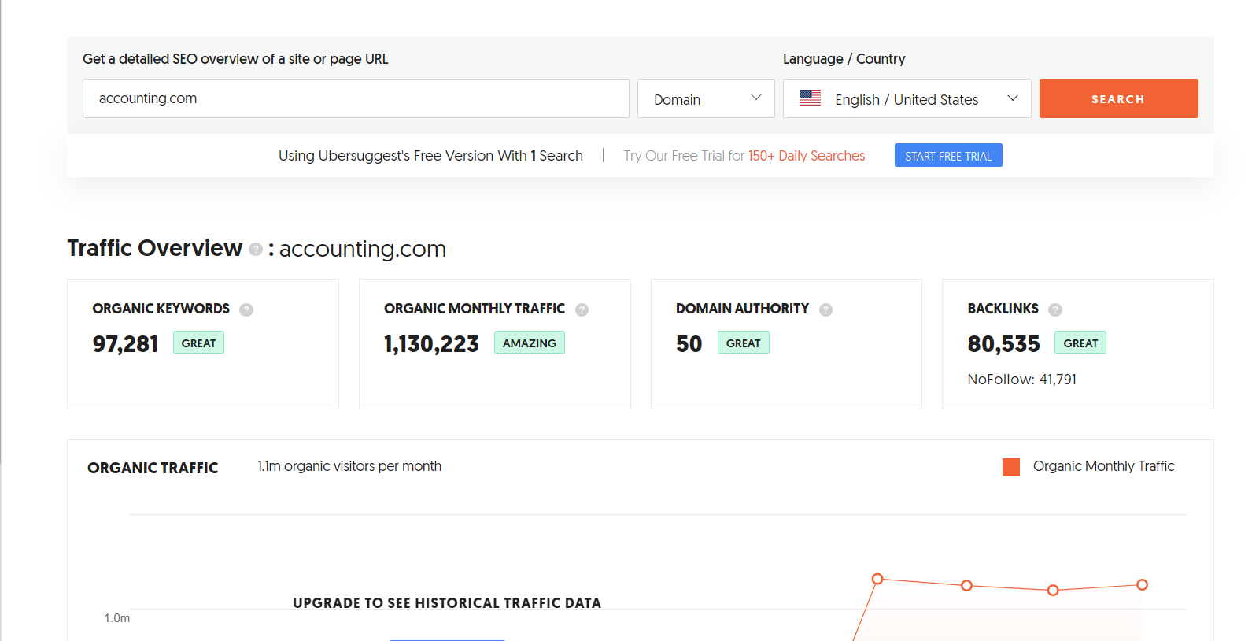The height and width of the screenshot is (641, 1252).
Task: Open the Domain type dropdown
Action: coord(706,98)
